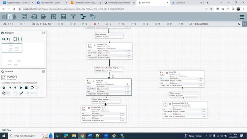Click the queued 3 / 111.67 KB status
This screenshot has height=139, width=247.
42,24
